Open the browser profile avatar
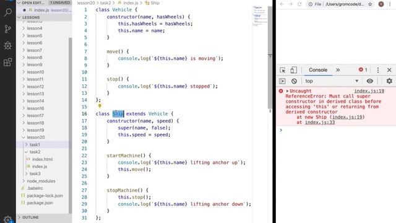The height and width of the screenshot is (223, 396). 381,4
